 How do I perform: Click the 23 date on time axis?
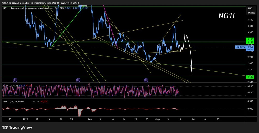tap(218, 119)
